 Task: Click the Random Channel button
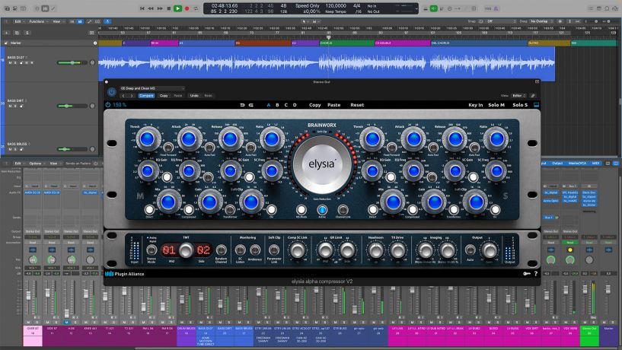click(x=221, y=250)
